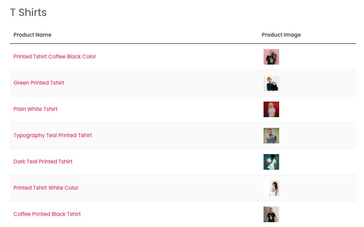Select Plain White Tshirt product link

(x=35, y=109)
